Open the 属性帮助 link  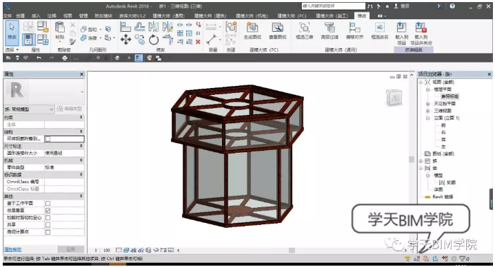tap(12, 249)
